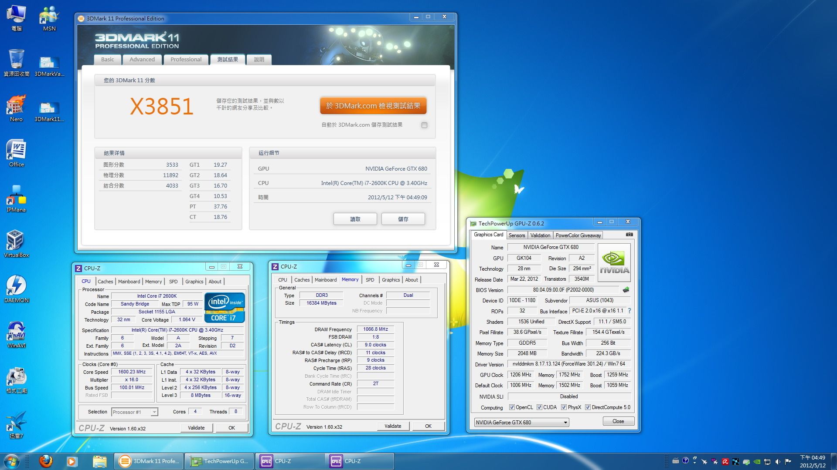
Task: Click the NVIDIA tray icon
Action: click(757, 462)
